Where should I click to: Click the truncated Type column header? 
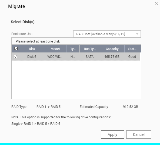pos(73,49)
